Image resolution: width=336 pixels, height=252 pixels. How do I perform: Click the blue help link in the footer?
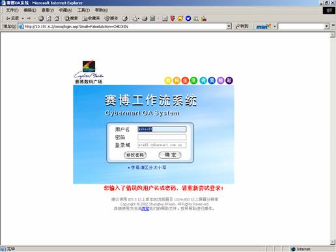(145, 208)
